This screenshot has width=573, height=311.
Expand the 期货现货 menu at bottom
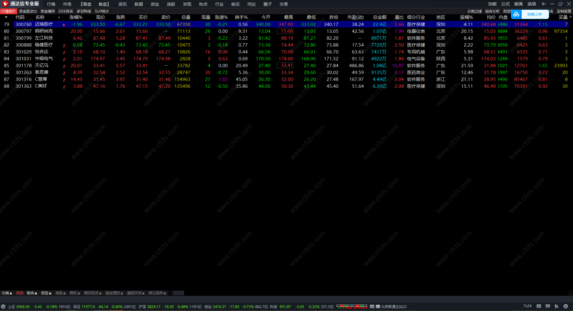(93, 293)
